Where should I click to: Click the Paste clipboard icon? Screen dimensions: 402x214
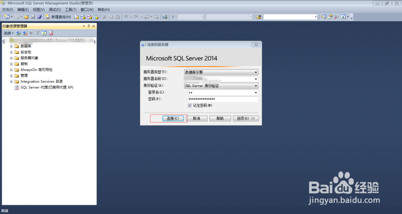[117, 17]
